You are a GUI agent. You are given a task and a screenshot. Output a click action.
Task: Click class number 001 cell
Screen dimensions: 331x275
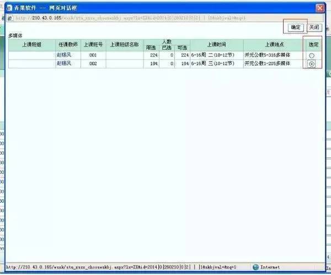[x=93, y=55]
